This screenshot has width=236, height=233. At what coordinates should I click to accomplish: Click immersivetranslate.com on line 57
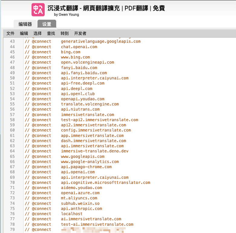coord(87,115)
